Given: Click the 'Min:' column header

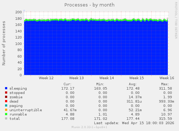Looking at the screenshot, I should click(100, 84).
